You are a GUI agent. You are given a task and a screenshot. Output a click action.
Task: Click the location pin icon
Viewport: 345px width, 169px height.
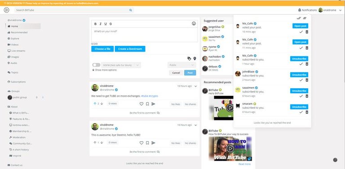click(x=195, y=58)
